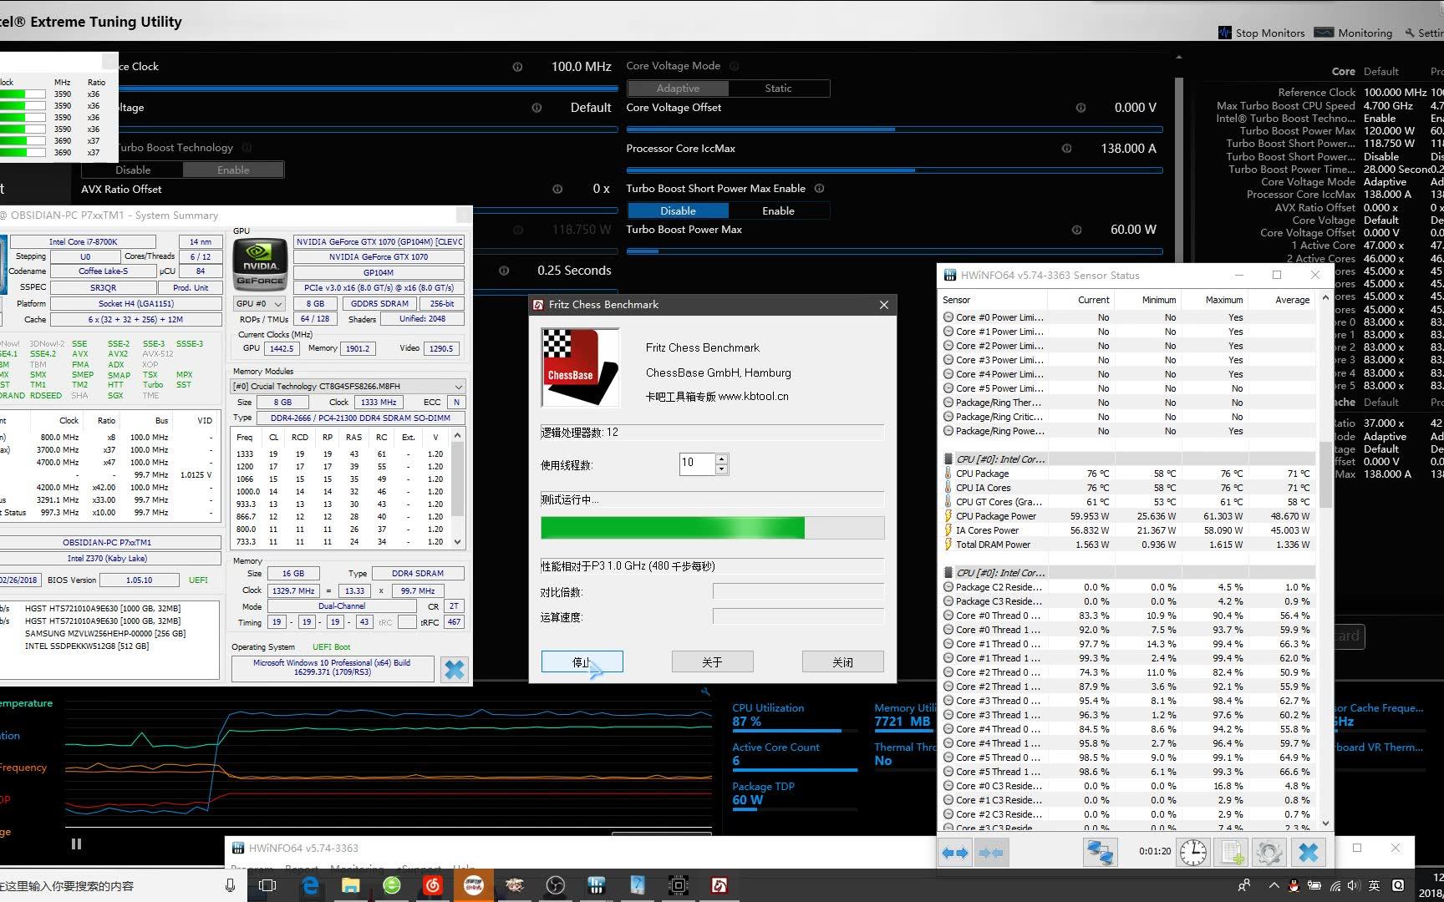The height and width of the screenshot is (902, 1444).
Task: Open Microsoft Edge from the taskbar
Action: [x=310, y=885]
